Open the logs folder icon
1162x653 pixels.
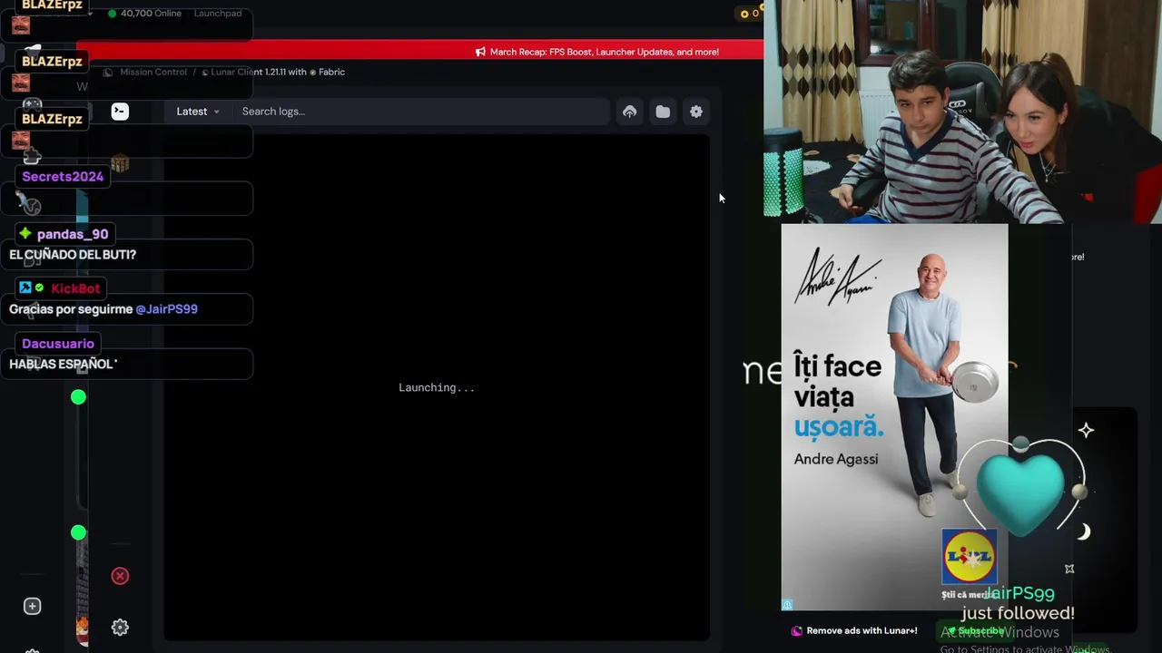(x=663, y=112)
